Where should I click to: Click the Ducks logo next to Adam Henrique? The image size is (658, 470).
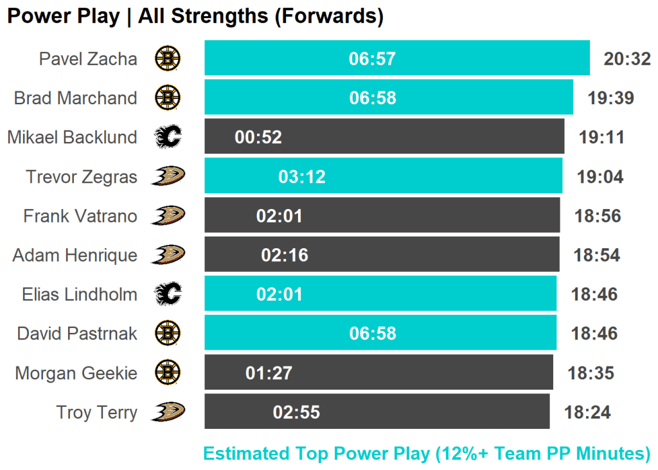click(x=168, y=255)
